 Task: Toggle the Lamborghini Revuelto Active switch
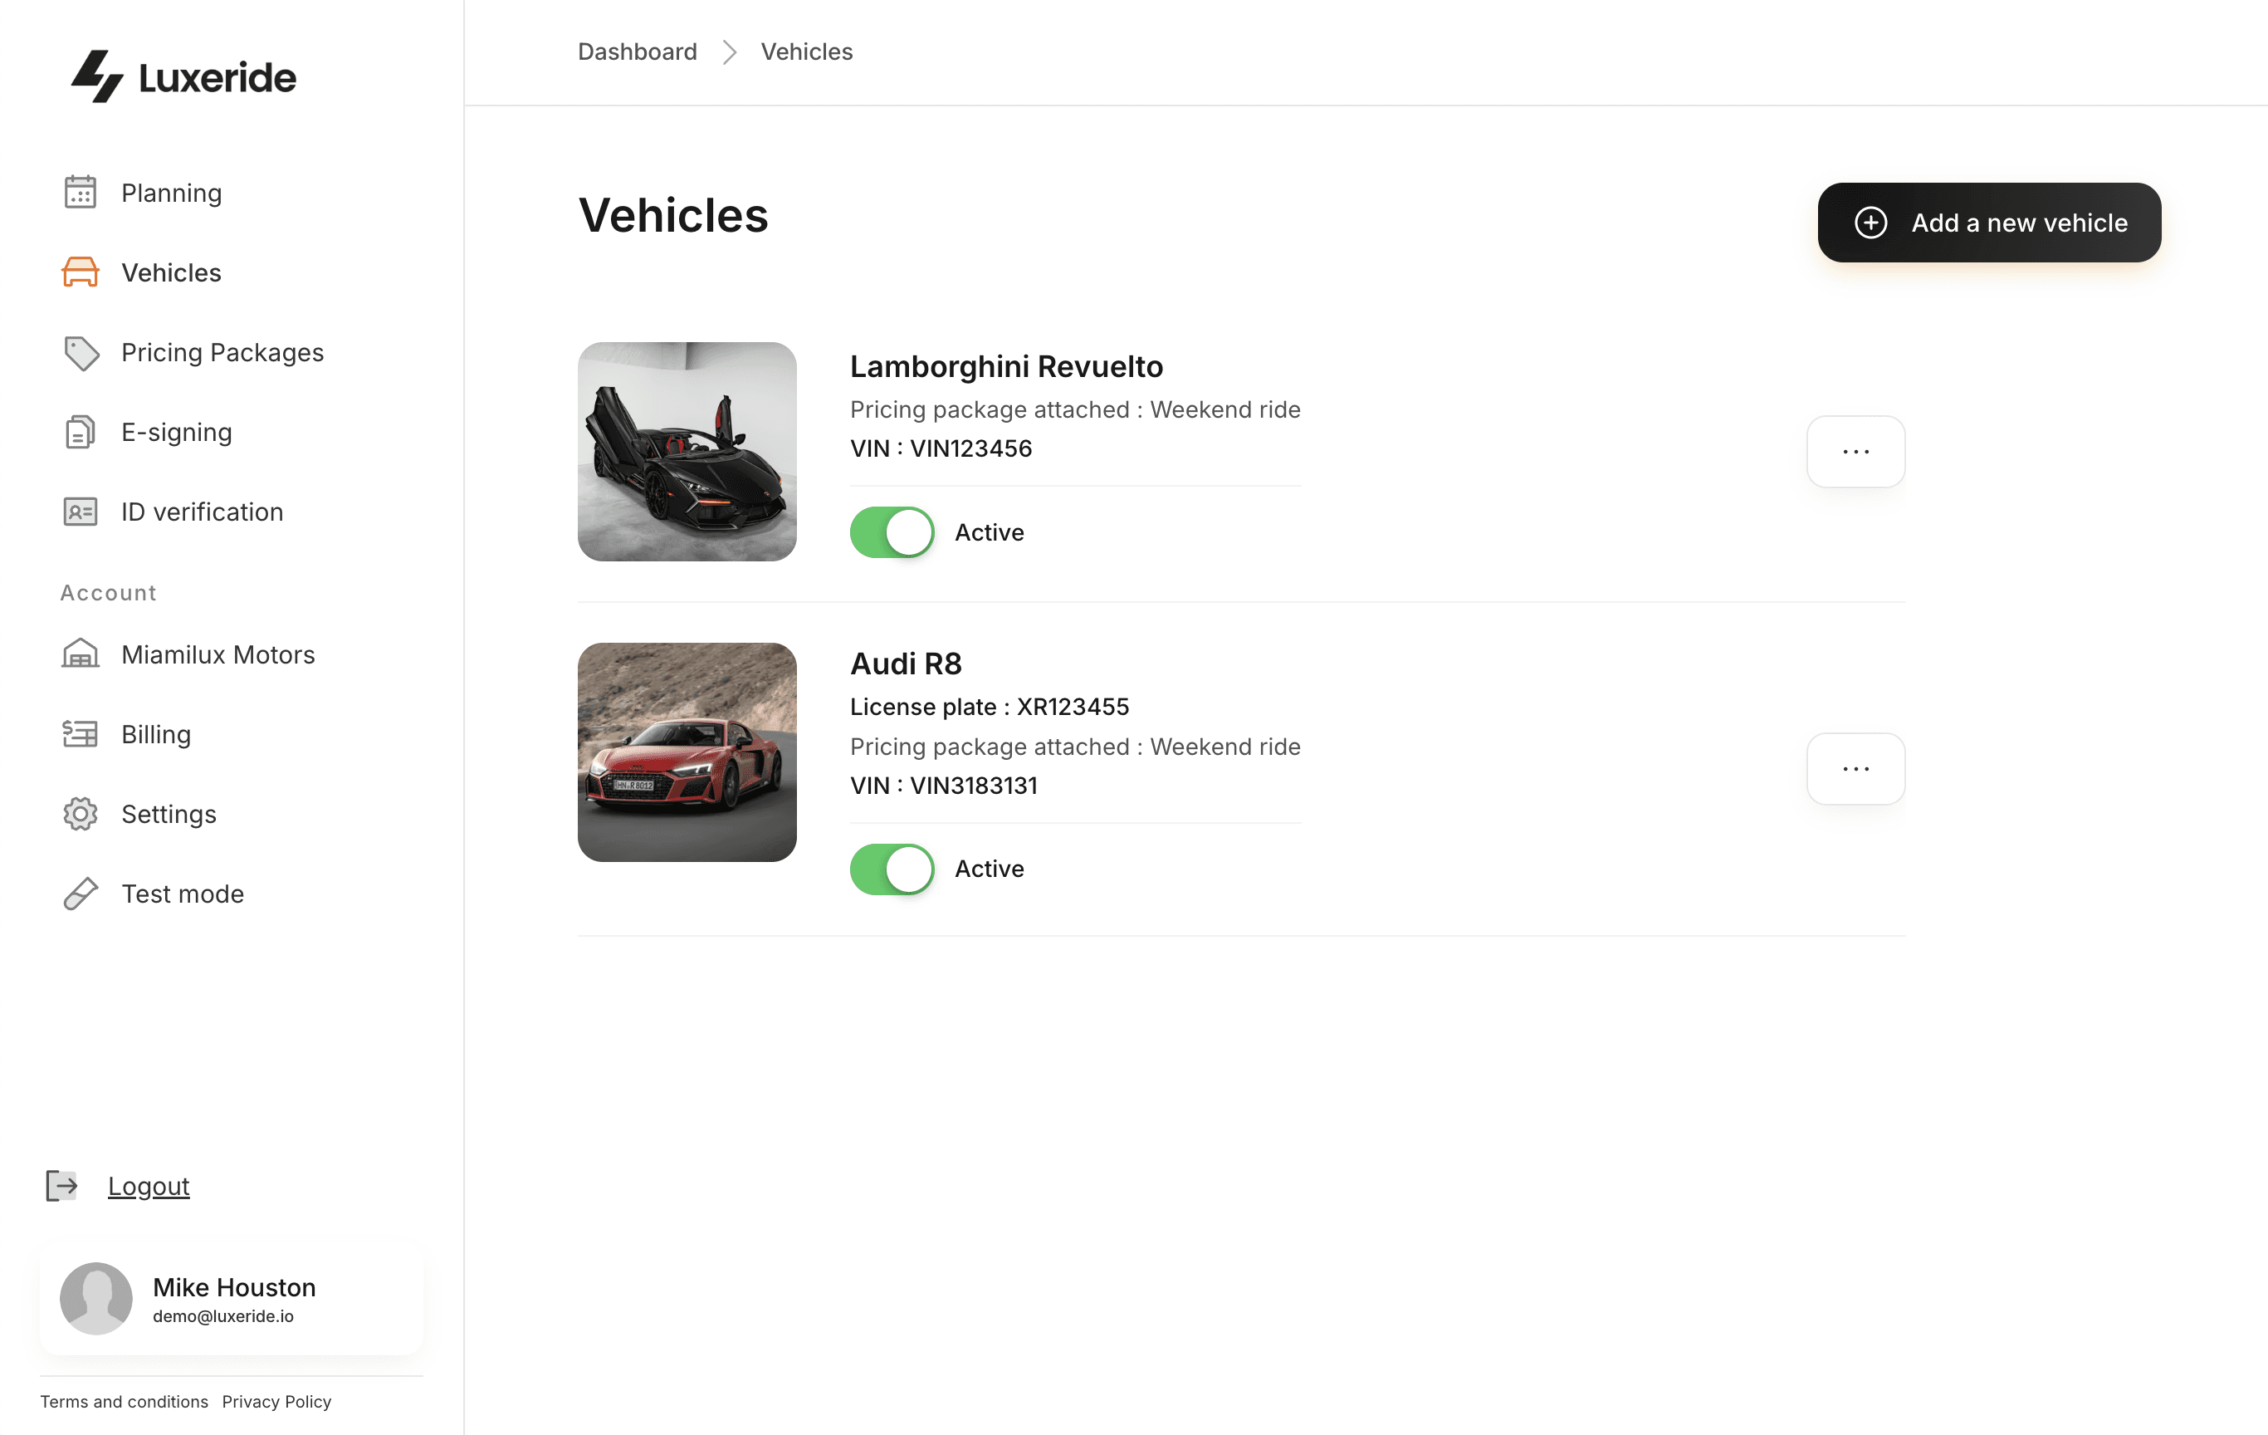coord(891,531)
